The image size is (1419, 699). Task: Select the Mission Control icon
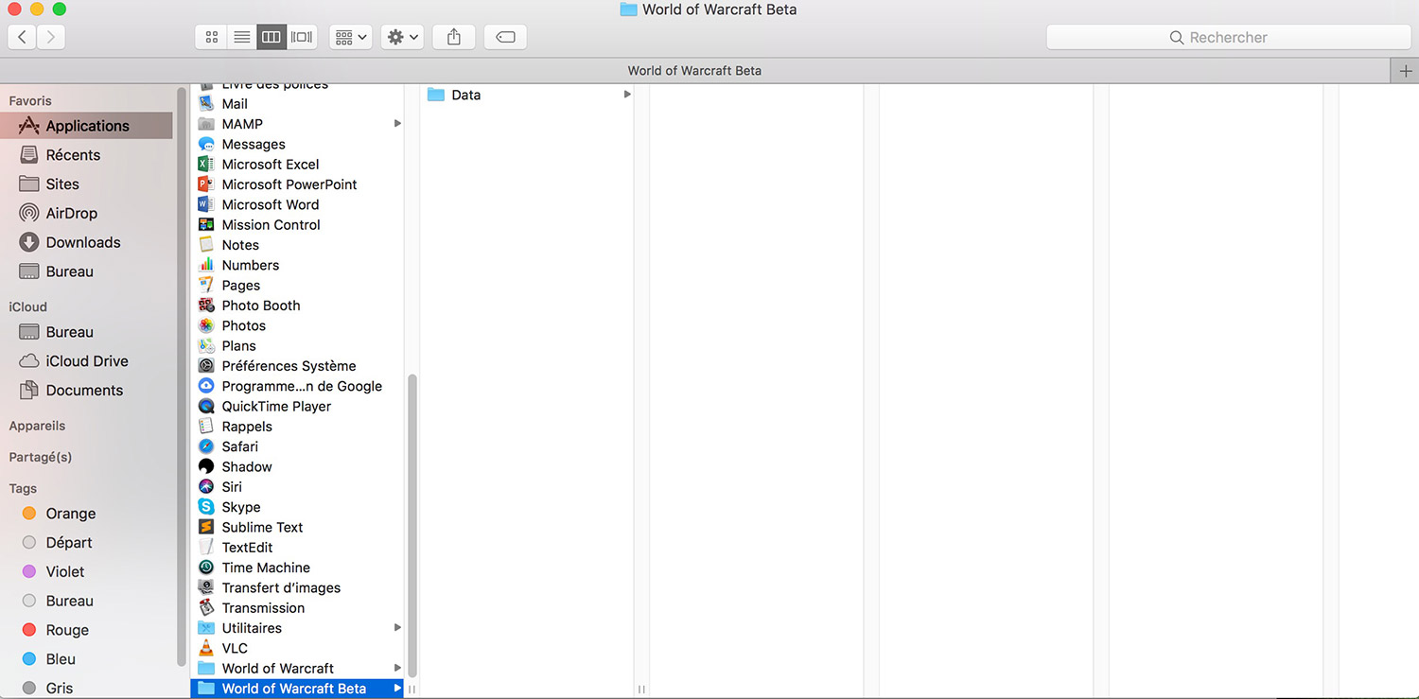206,225
